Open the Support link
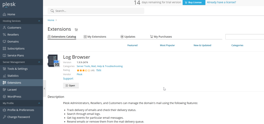 pos(68,79)
